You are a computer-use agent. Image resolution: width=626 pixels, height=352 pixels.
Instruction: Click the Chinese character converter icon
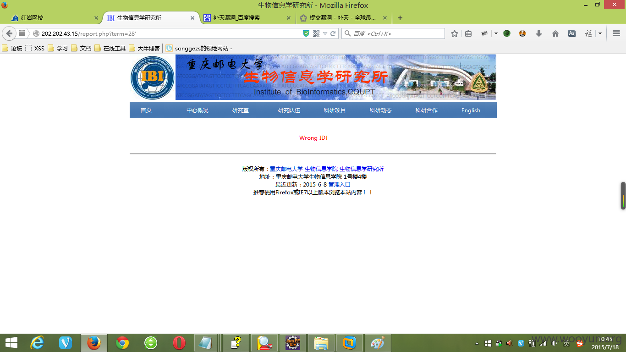pos(588,33)
